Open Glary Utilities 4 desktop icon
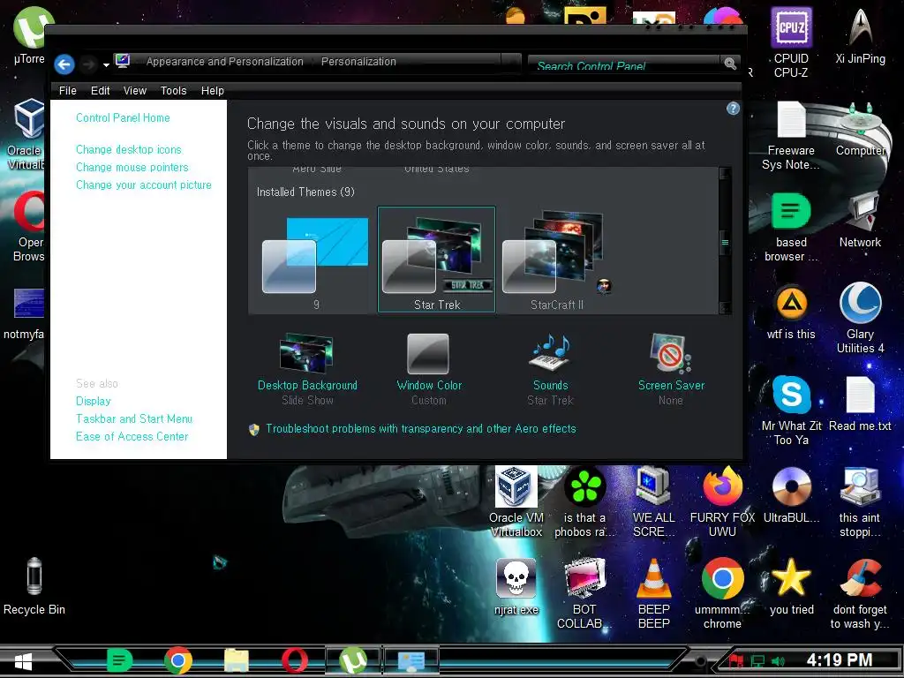 (x=860, y=319)
